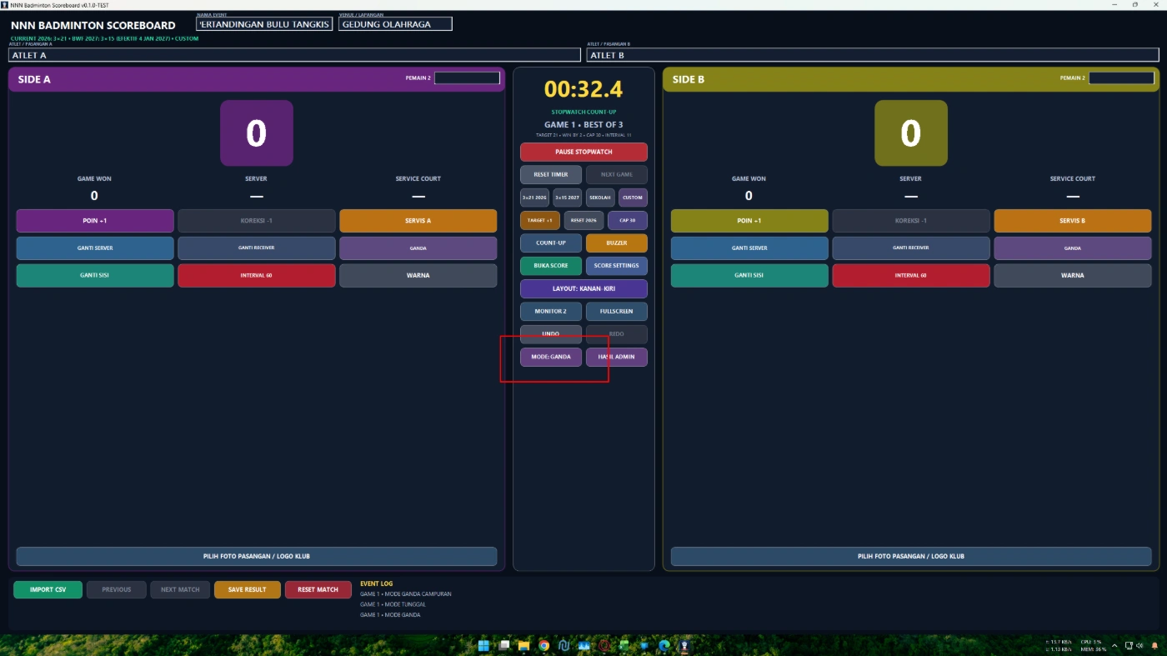Open the notification bell in tray

coord(1154,645)
